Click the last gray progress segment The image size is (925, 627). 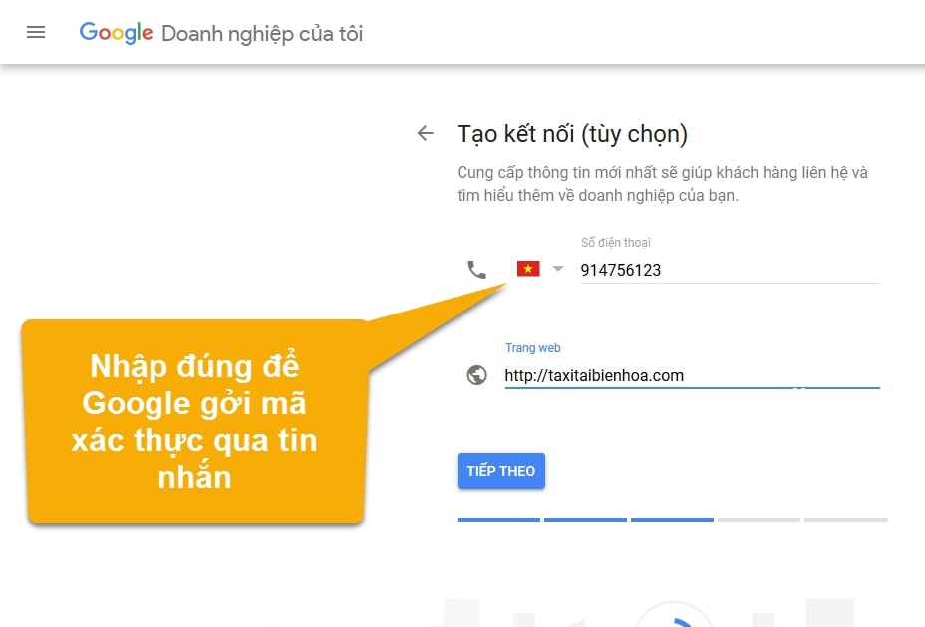(x=846, y=520)
